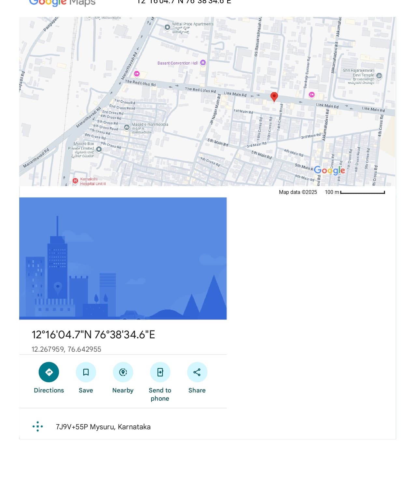
Task: Click the blue city skyline illustration
Action: point(123,258)
